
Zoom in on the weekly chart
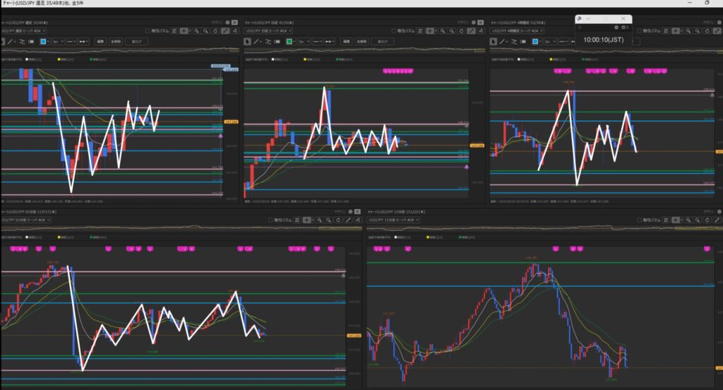196,31
